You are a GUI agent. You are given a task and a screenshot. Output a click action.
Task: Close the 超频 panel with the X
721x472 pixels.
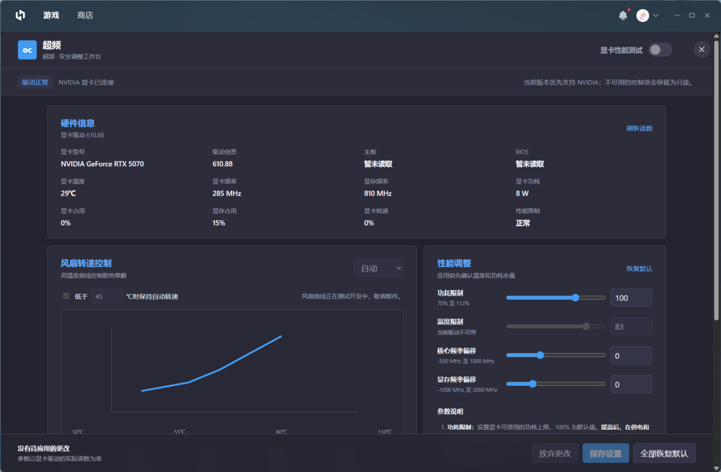pyautogui.click(x=701, y=50)
